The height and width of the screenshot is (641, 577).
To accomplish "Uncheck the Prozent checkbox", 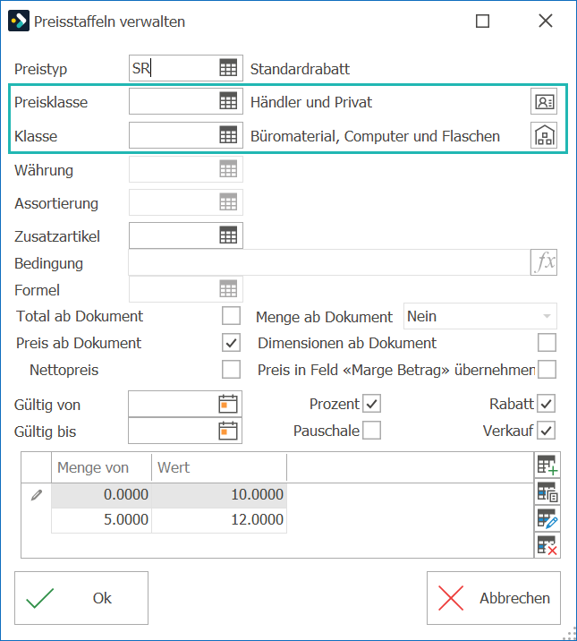I will (x=371, y=404).
